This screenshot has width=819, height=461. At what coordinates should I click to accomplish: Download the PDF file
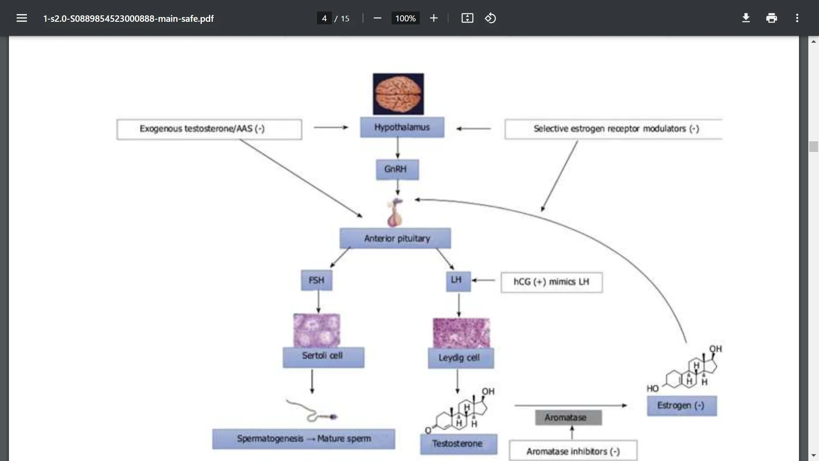[x=746, y=18]
